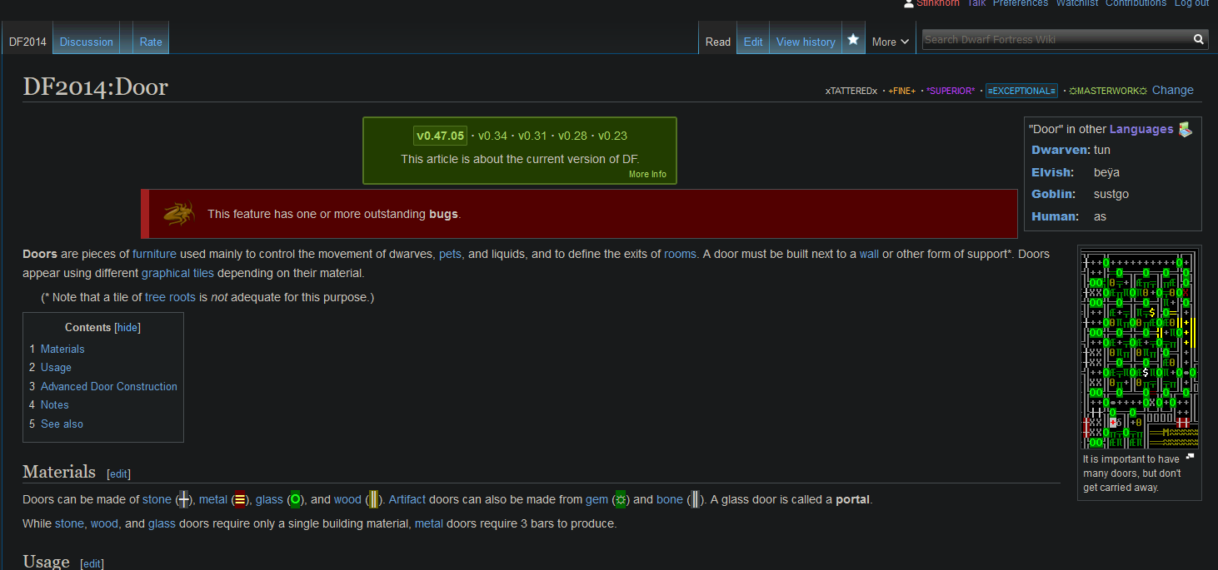1218x570 pixels.
Task: Follow the Artifact link
Action: [407, 499]
